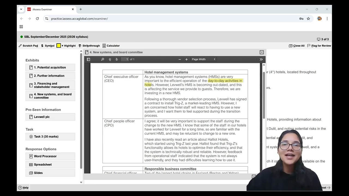
Task: Open the Calculator
Action: [111, 46]
